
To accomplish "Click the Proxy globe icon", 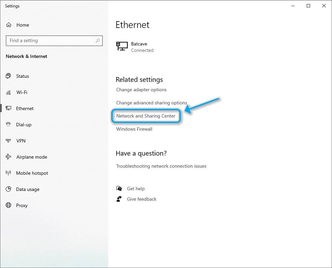I will [8, 205].
